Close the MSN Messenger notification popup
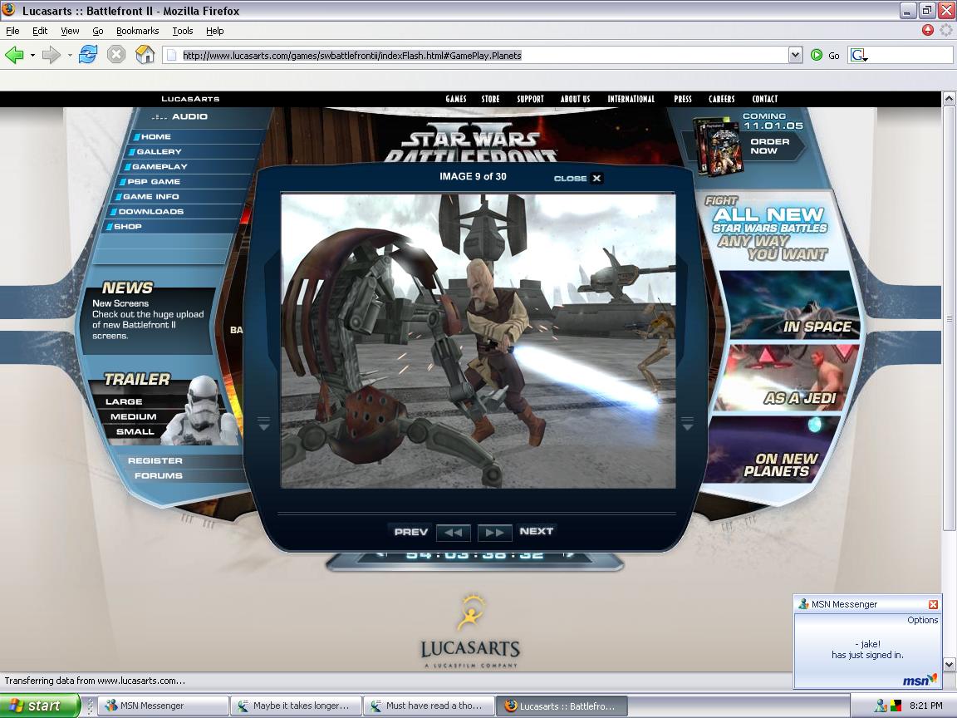 pos(933,604)
